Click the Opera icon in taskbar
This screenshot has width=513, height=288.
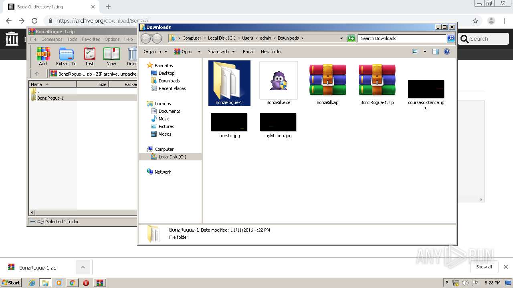[x=86, y=283]
